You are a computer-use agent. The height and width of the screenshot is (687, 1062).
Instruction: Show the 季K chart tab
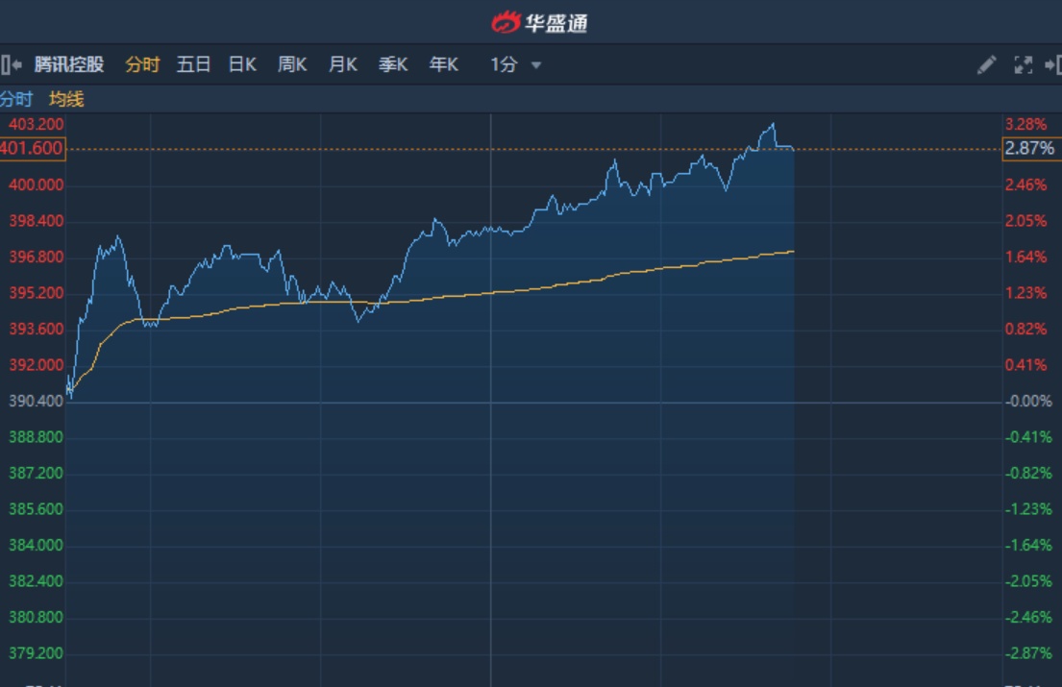[x=392, y=65]
